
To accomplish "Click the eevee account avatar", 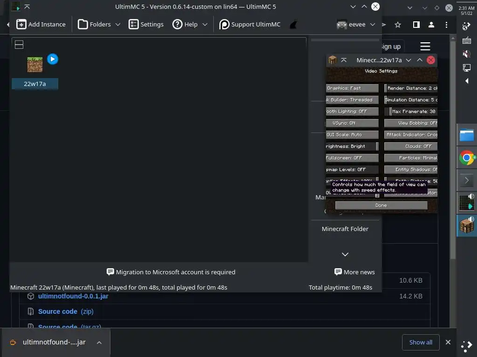I will coord(342,24).
